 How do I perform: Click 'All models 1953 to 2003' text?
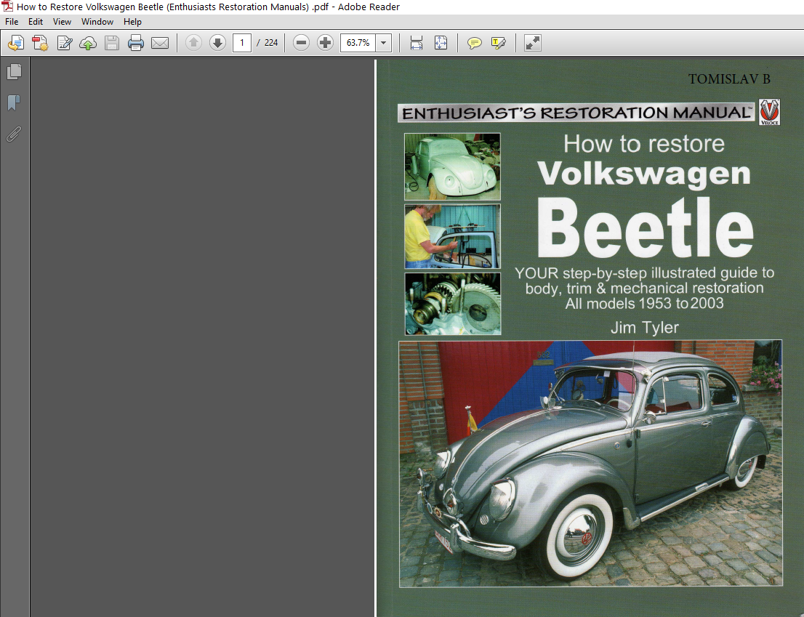[x=644, y=303]
